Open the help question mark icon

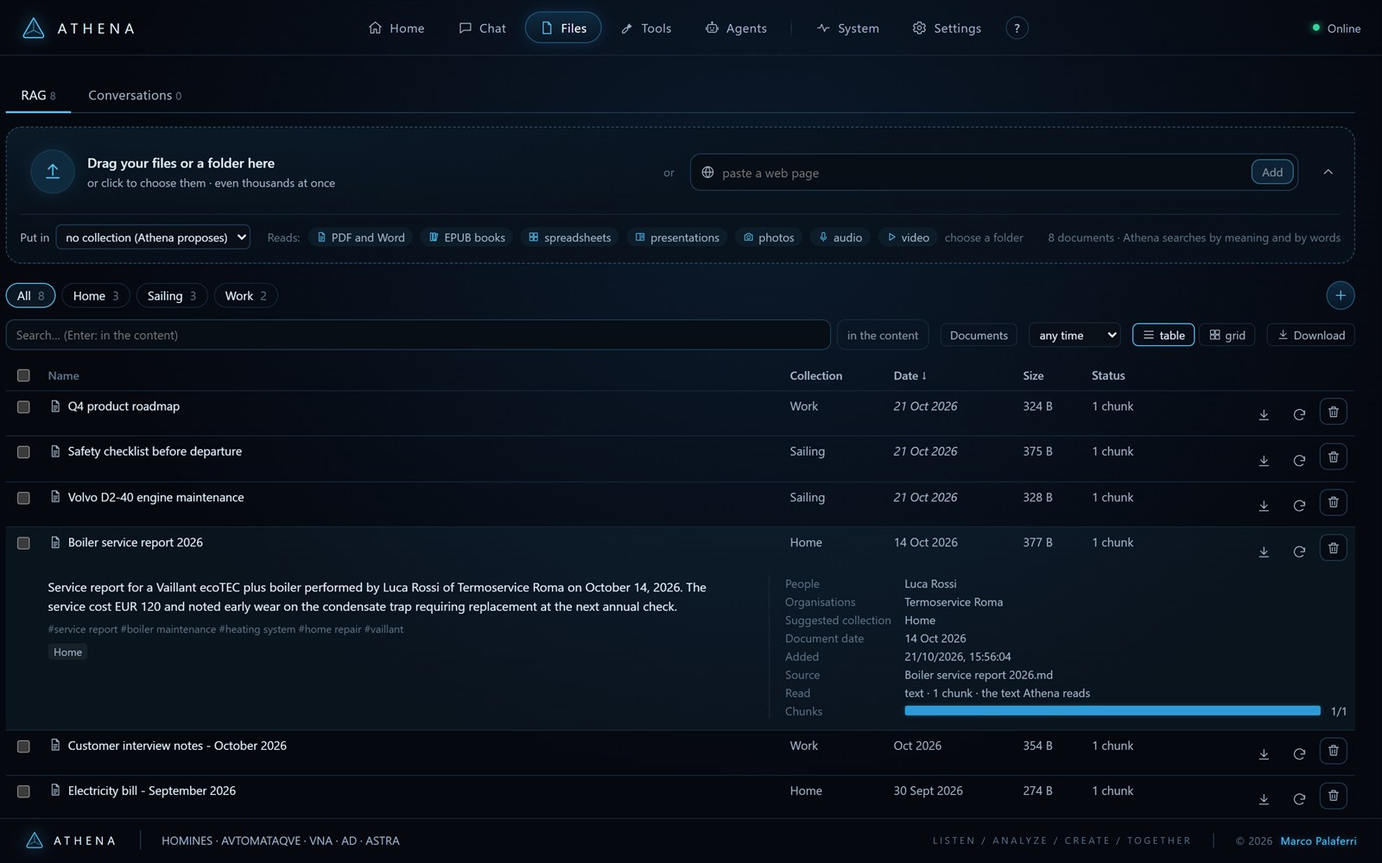click(1017, 28)
